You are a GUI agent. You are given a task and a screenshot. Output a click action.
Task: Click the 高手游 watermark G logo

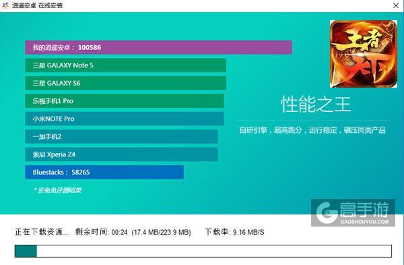coord(327,212)
